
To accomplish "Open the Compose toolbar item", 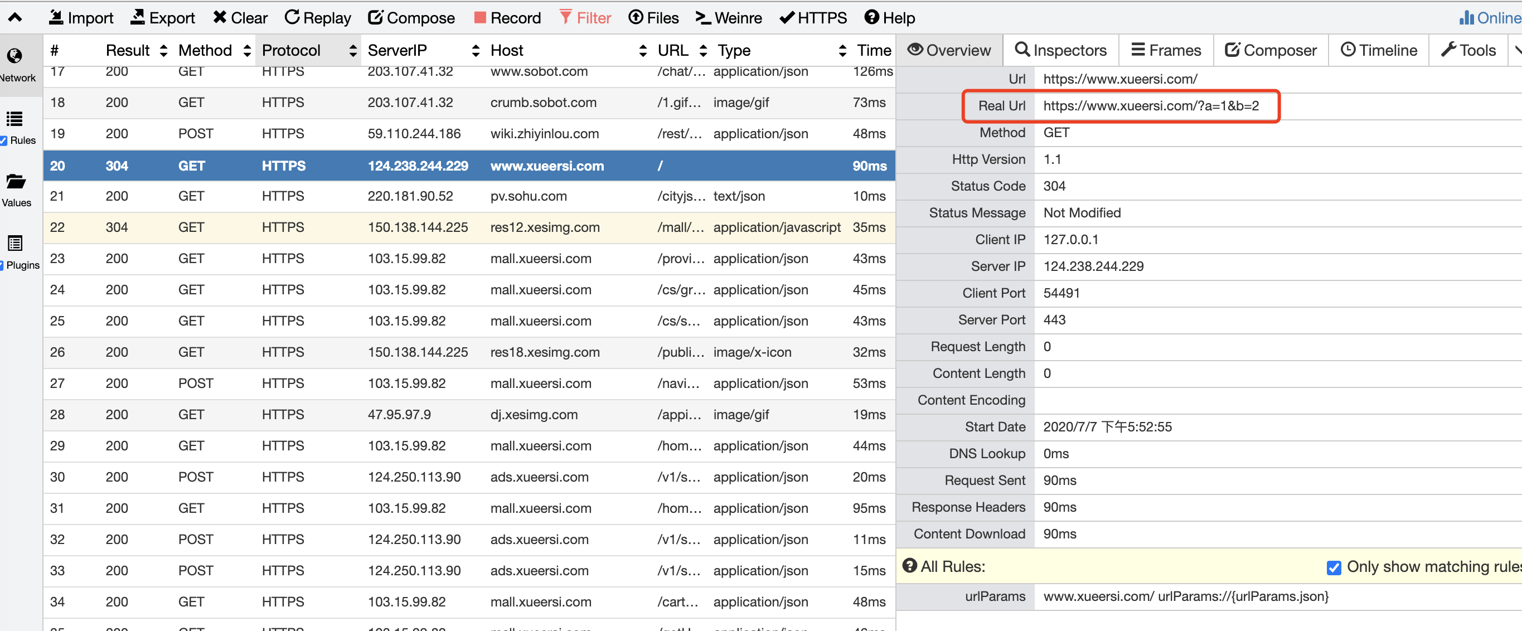I will point(411,18).
